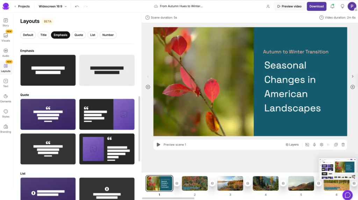Expand the Widescreen 16:9 dropdown
Viewport: 358px width, 200px height.
click(x=52, y=6)
